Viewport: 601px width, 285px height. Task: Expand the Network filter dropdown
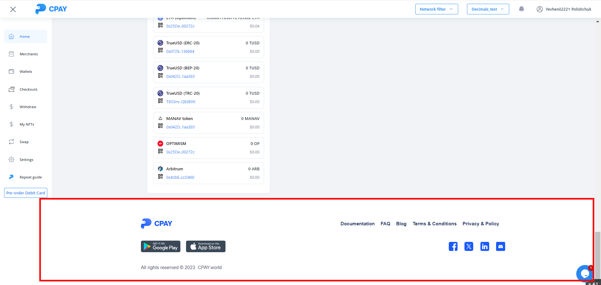pyautogui.click(x=436, y=9)
